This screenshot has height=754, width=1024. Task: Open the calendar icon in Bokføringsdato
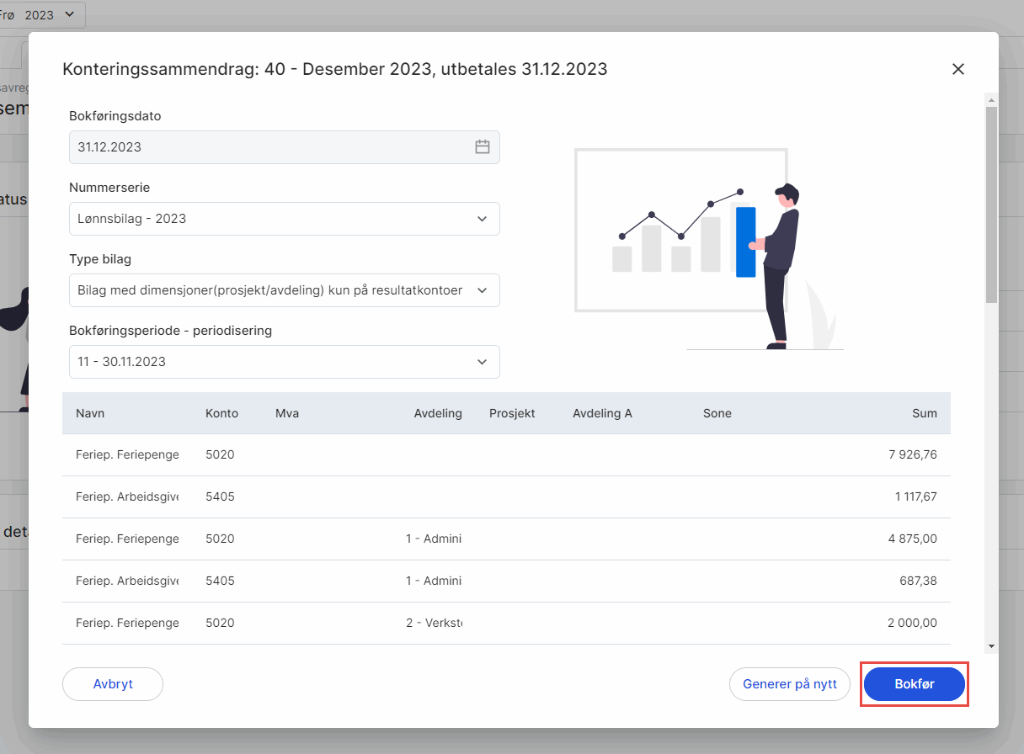(x=482, y=147)
